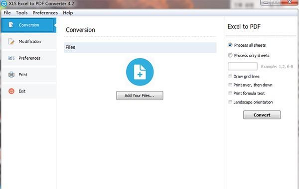
Task: Enable the Draw grid lines checkbox
Action: coord(230,76)
